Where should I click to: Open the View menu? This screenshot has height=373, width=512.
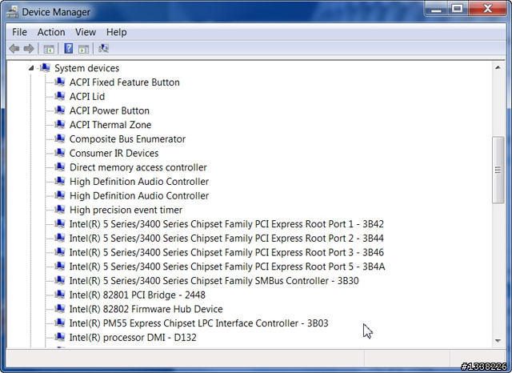(x=86, y=32)
